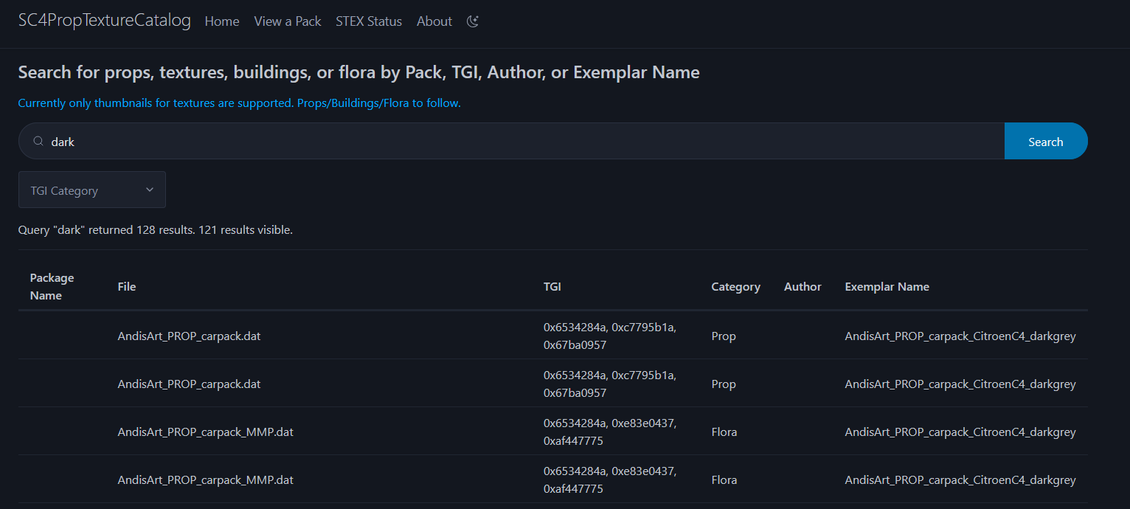This screenshot has width=1130, height=509.
Task: Go to STEX Status page
Action: (x=369, y=21)
